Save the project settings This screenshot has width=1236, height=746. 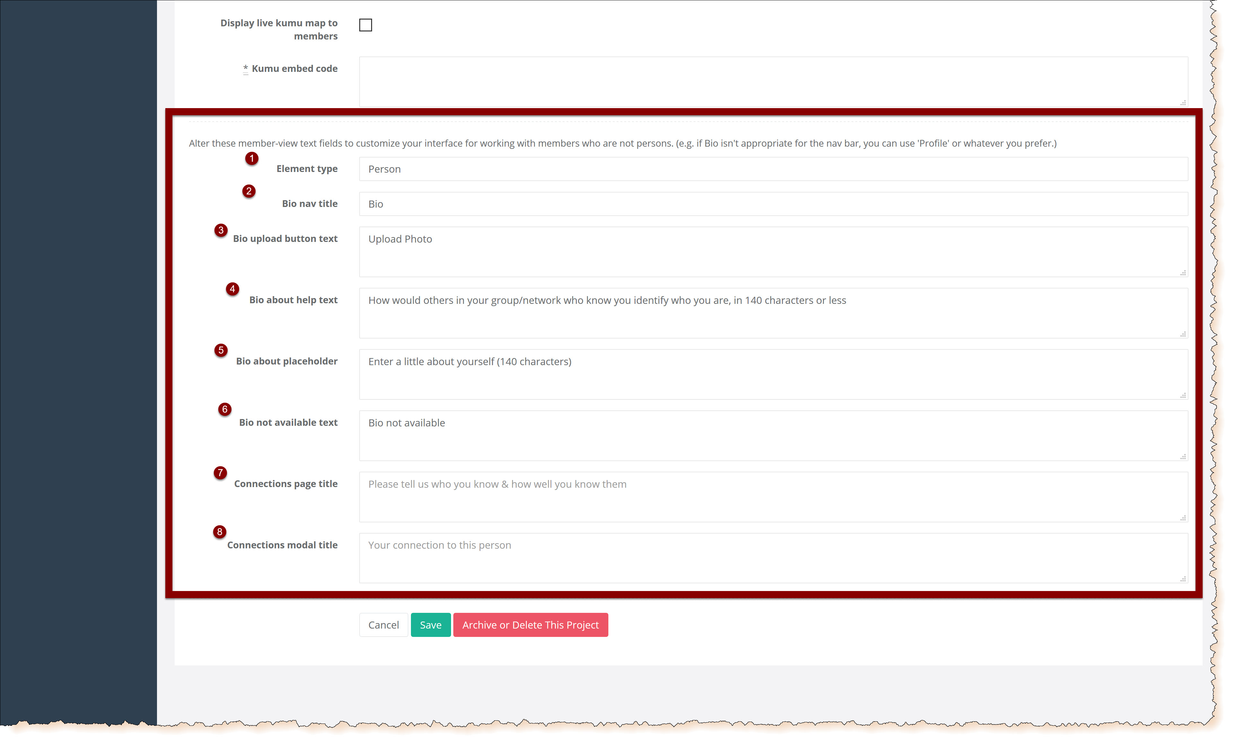coord(431,625)
